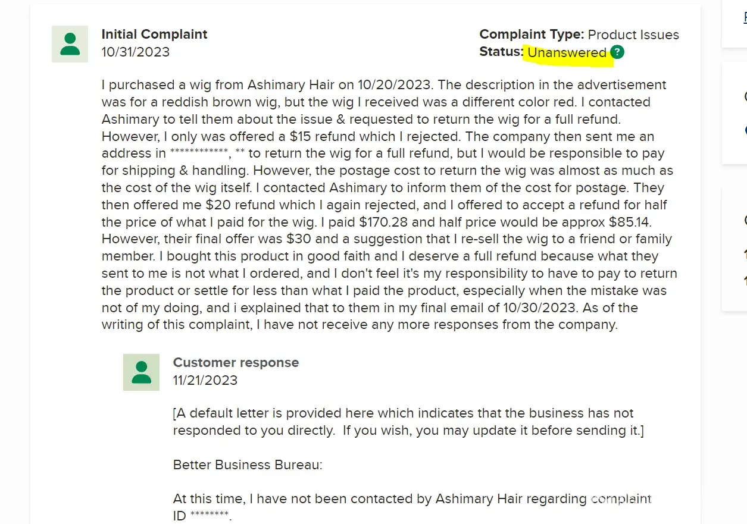
Task: Select the Initial Complaint heading
Action: pyautogui.click(x=154, y=34)
